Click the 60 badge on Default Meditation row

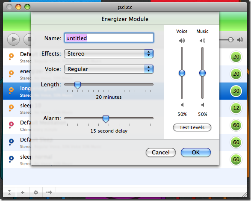click(236, 125)
